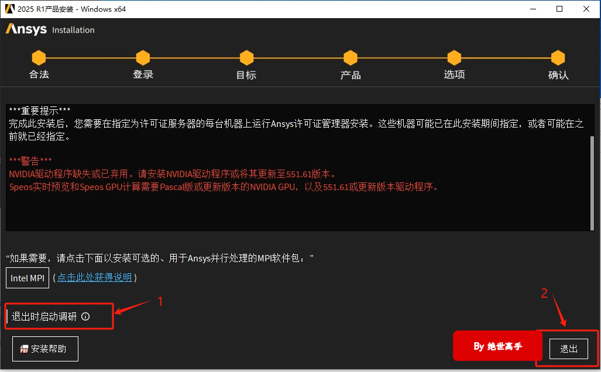601x372 pixels.
Task: Click the Intel MPI button
Action: pyautogui.click(x=28, y=278)
